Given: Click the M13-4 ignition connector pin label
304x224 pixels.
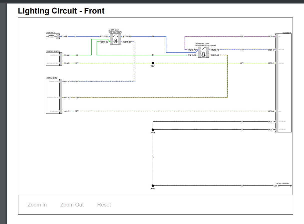Looking at the screenshot, I should (x=67, y=55).
